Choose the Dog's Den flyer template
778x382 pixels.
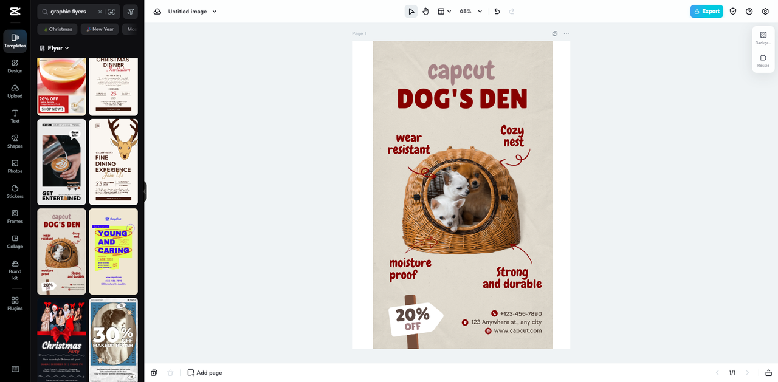point(61,251)
